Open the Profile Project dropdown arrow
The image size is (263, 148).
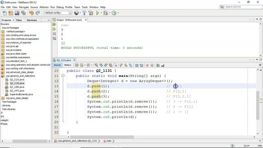point(118,13)
